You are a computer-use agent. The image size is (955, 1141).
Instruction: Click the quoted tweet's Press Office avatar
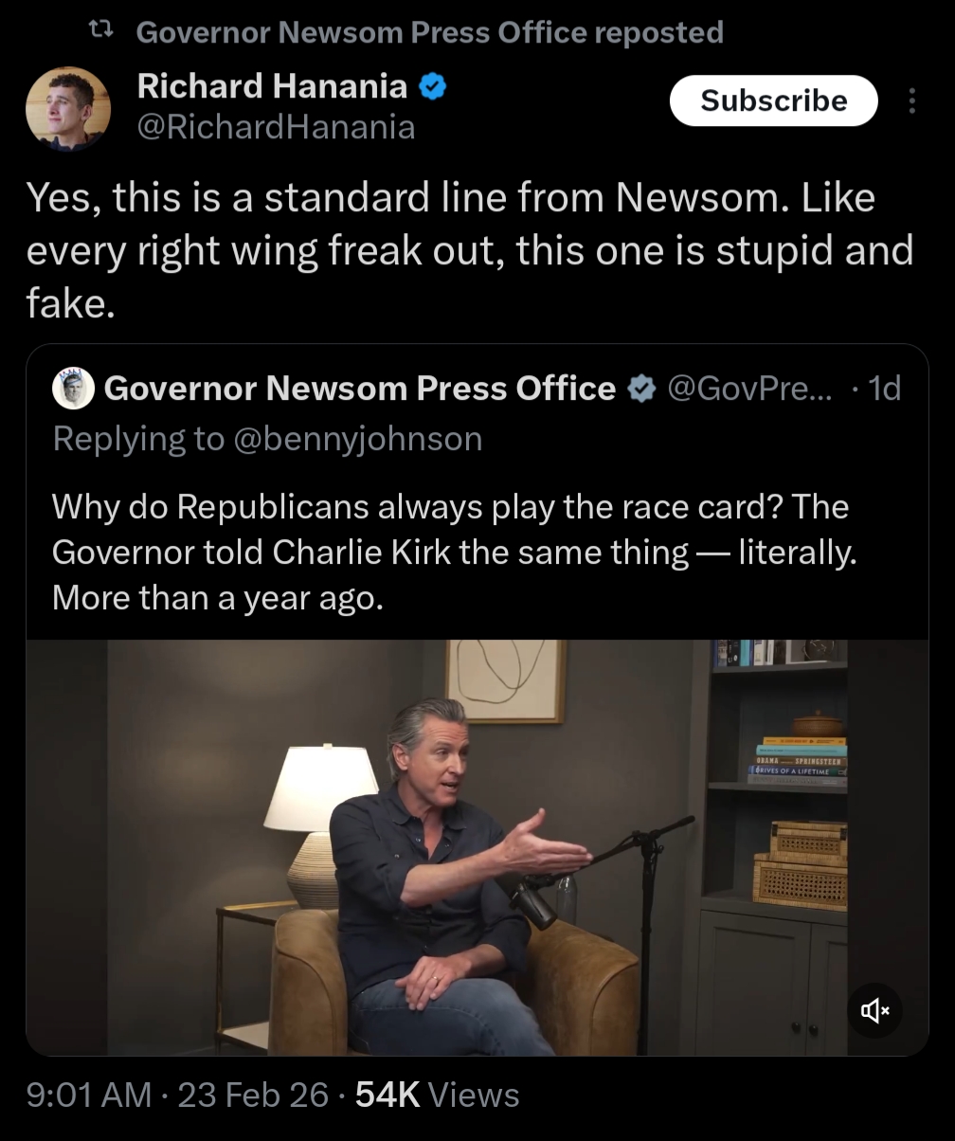coord(73,389)
